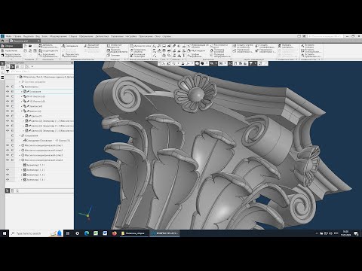Click the filter funnel icon in tree panel

point(8,72)
